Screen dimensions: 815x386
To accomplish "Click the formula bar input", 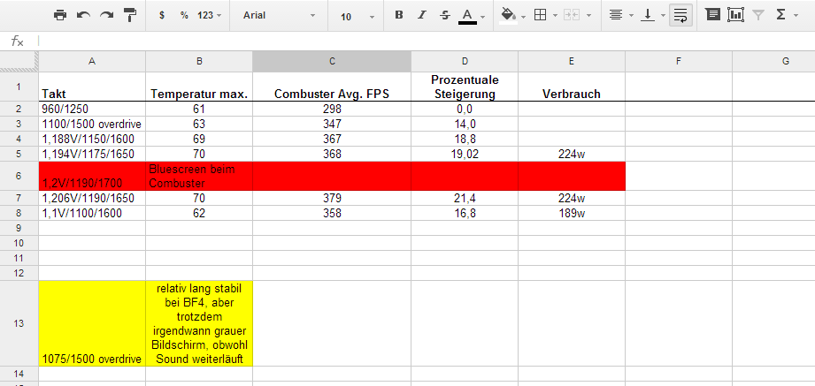I will (427, 42).
